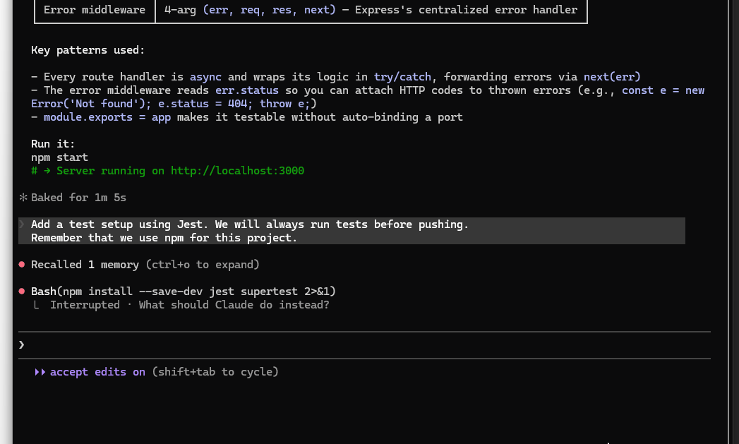The width and height of the screenshot is (739, 444).
Task: Click the ctrl+o to expand hint
Action: click(203, 265)
